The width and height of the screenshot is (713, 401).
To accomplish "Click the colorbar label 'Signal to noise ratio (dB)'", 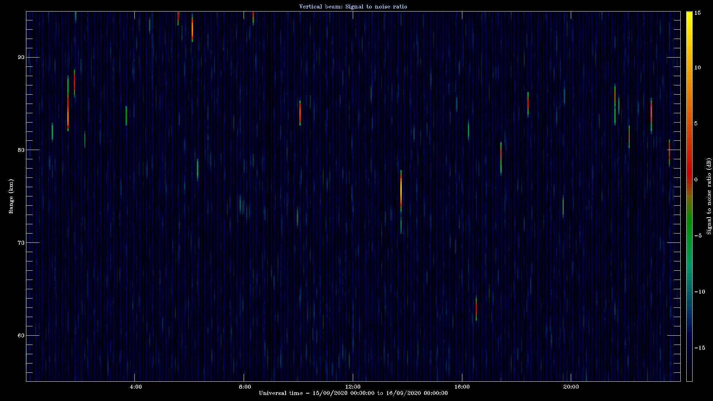I will [x=709, y=196].
